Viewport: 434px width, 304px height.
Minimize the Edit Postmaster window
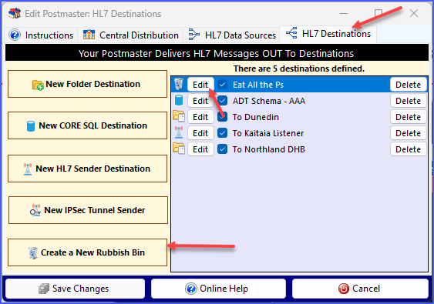pos(344,13)
